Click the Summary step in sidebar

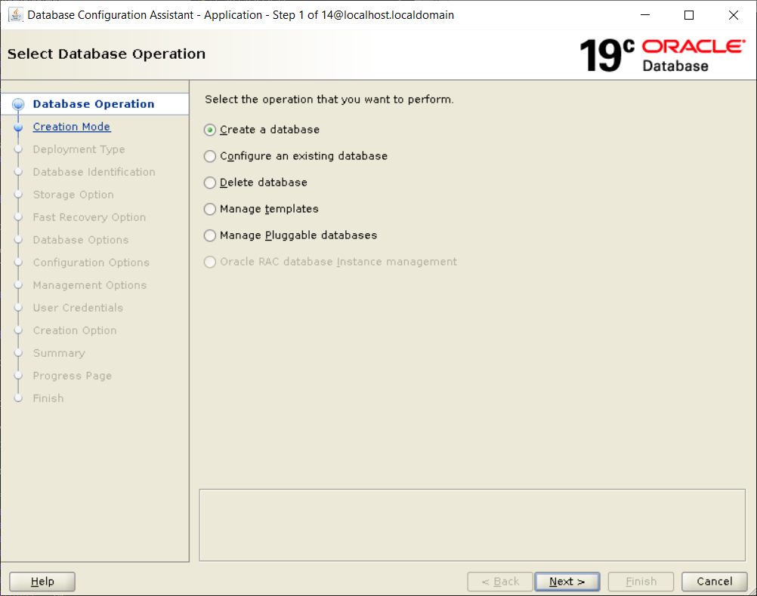[x=59, y=353]
